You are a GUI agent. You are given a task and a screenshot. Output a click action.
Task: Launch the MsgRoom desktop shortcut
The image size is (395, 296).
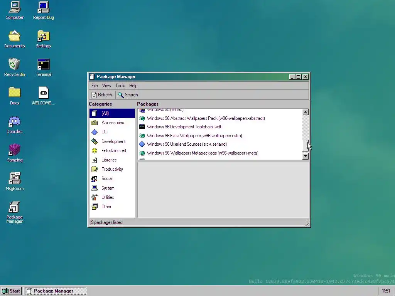14,182
